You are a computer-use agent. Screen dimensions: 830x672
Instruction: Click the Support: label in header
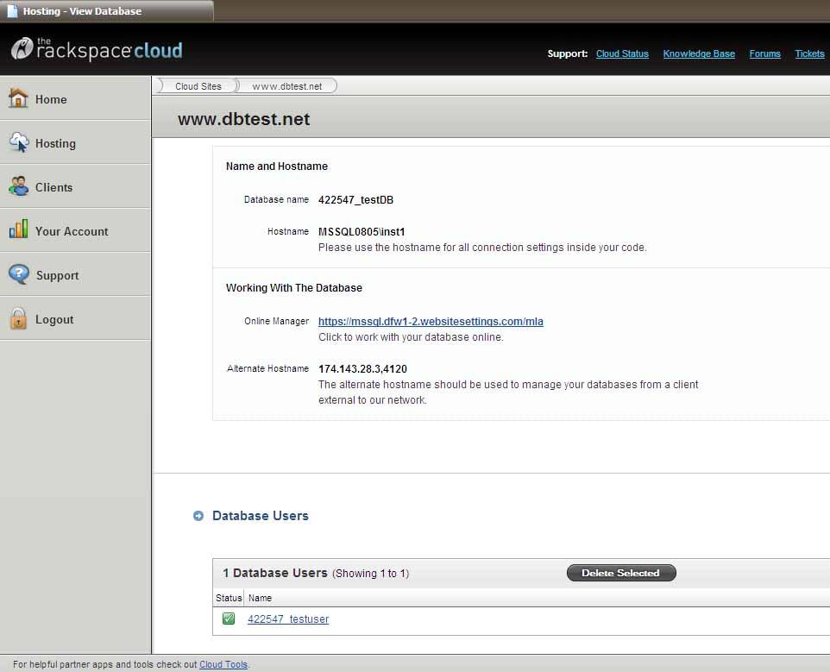pyautogui.click(x=568, y=53)
